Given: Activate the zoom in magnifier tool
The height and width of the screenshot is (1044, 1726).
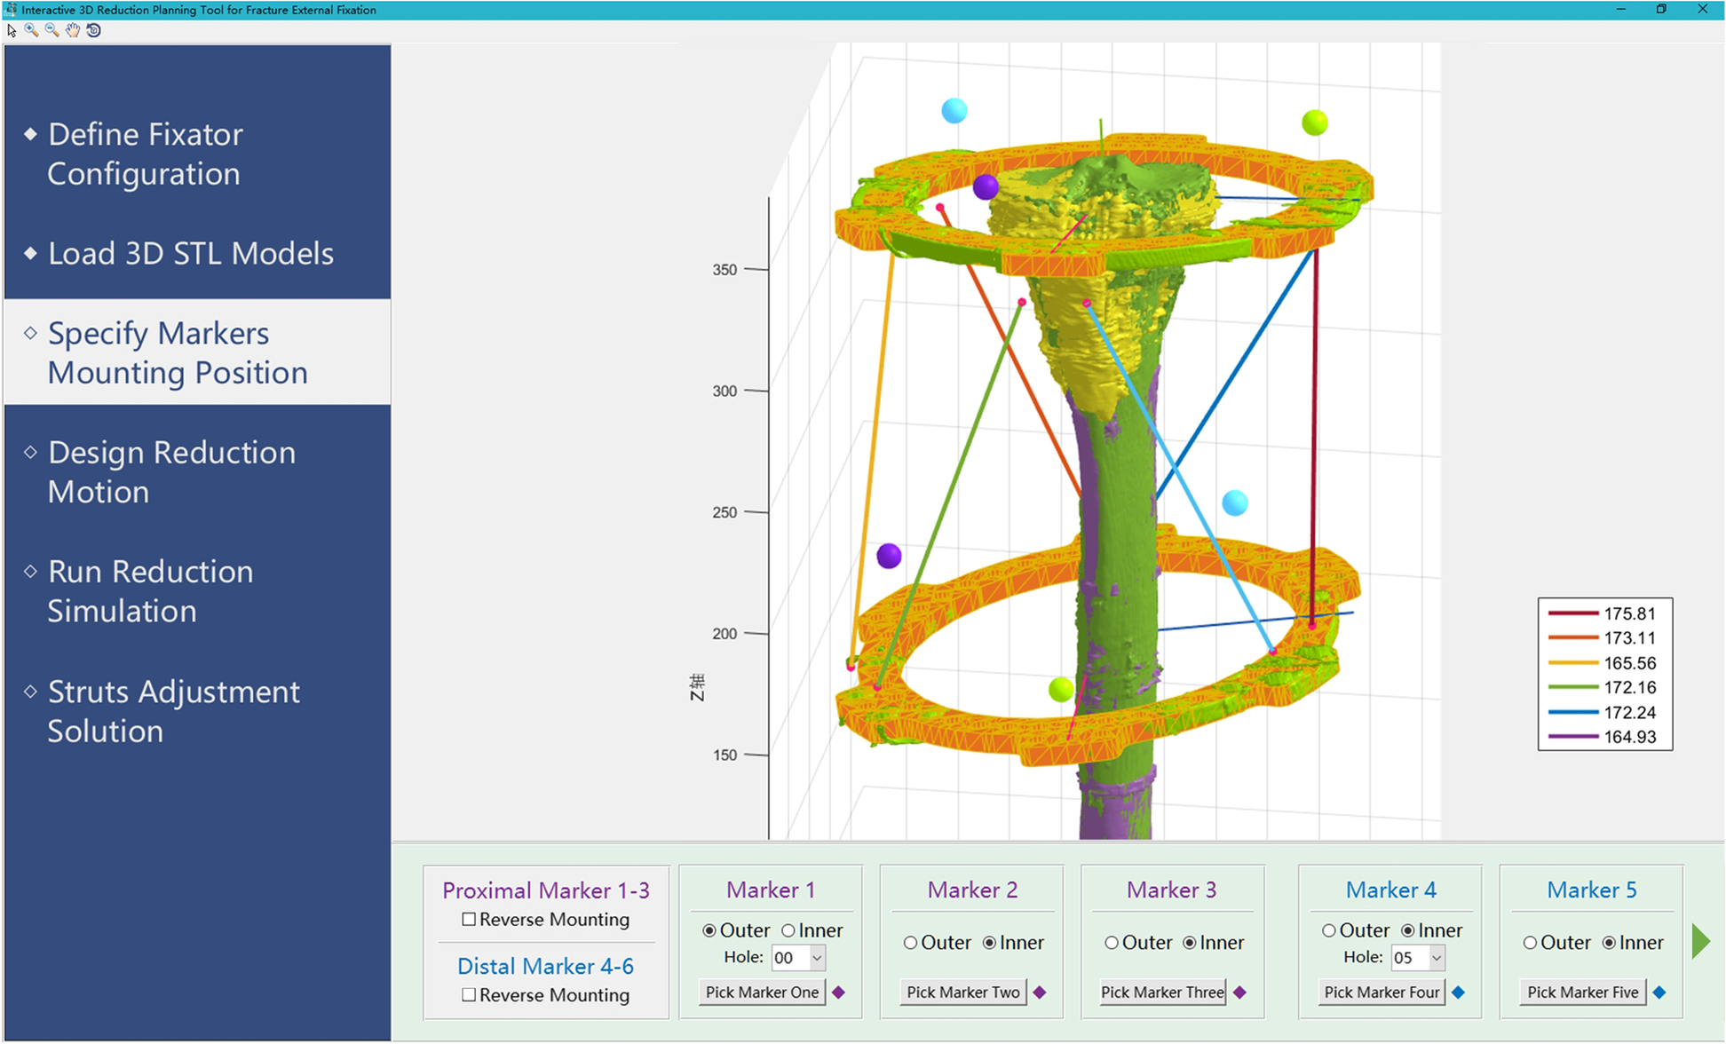Looking at the screenshot, I should [31, 30].
